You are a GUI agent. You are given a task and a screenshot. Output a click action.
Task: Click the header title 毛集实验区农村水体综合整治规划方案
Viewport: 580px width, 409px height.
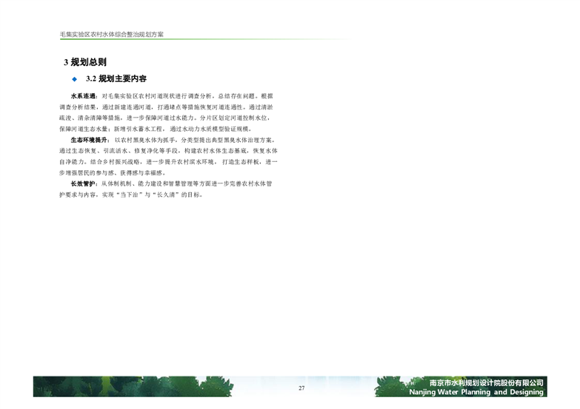point(111,35)
